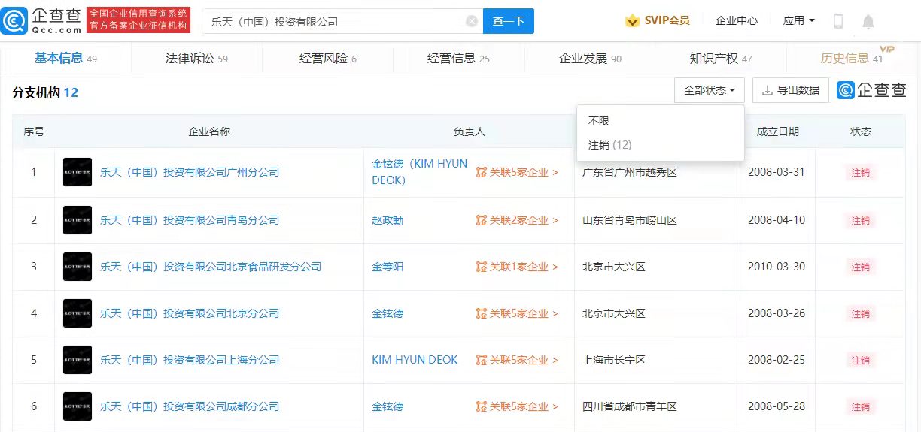View 关联2家企业 for 赵政勤
The width and height of the screenshot is (921, 432).
tap(518, 220)
